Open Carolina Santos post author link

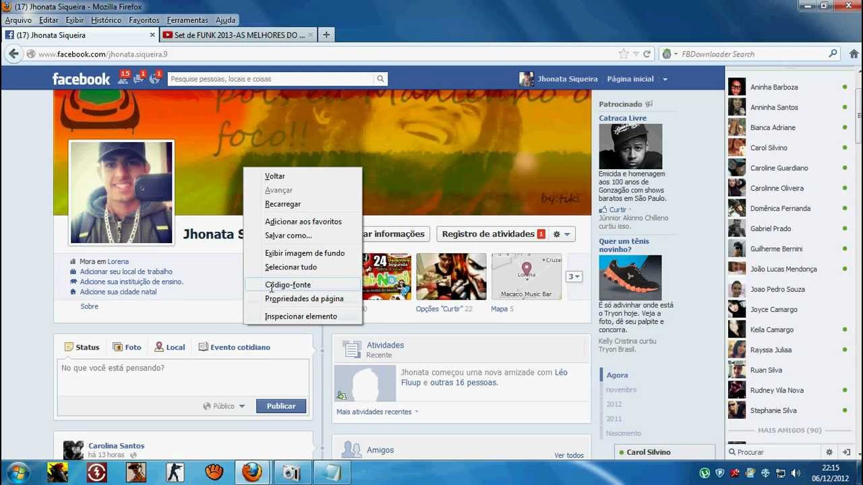[x=116, y=446]
